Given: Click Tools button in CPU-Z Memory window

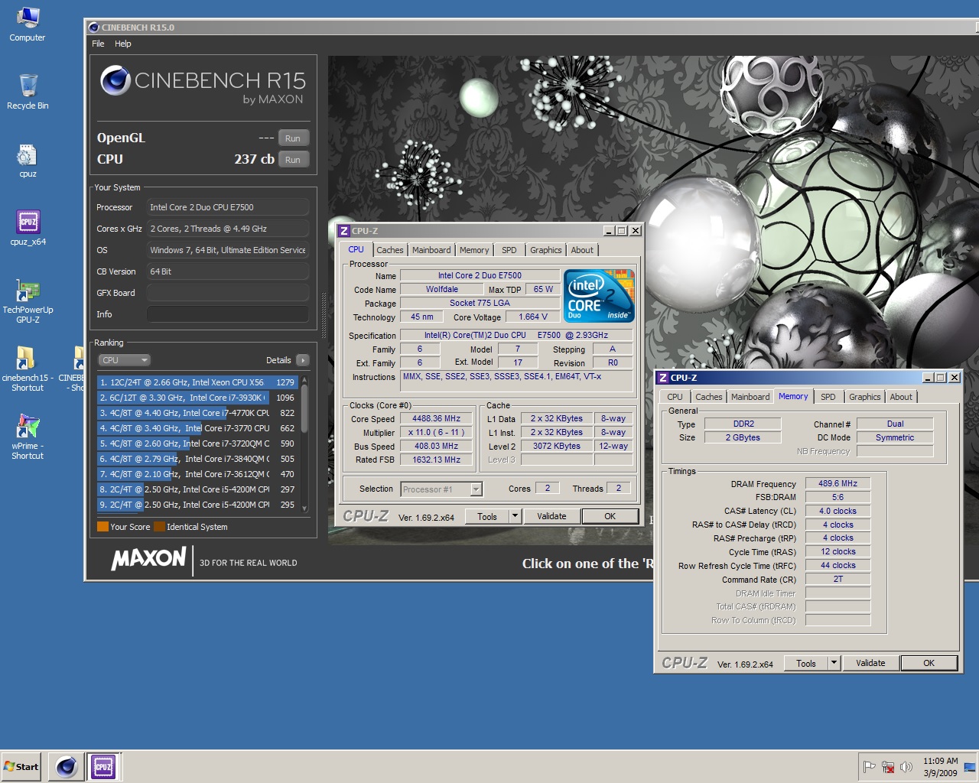Looking at the screenshot, I should pos(806,663).
